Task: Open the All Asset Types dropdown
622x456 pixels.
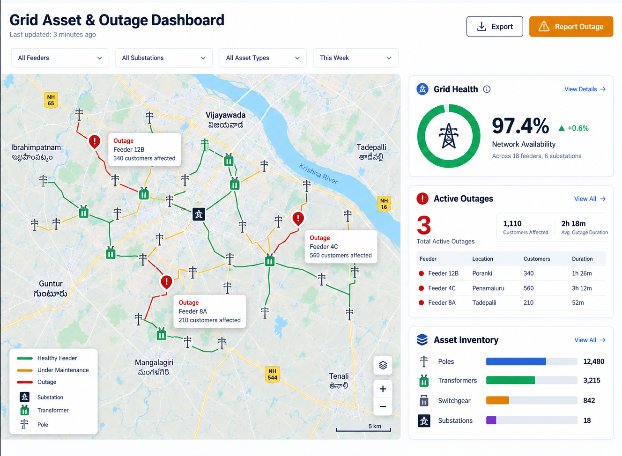Action: coord(263,58)
